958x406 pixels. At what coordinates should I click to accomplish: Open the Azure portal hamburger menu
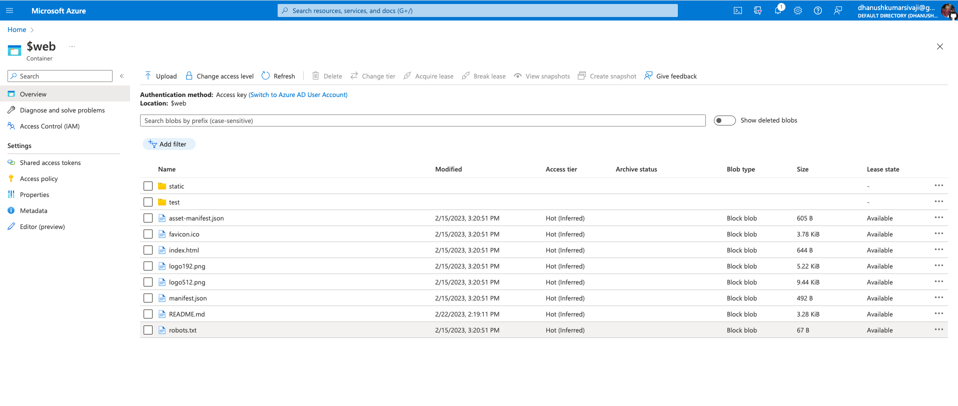(10, 10)
